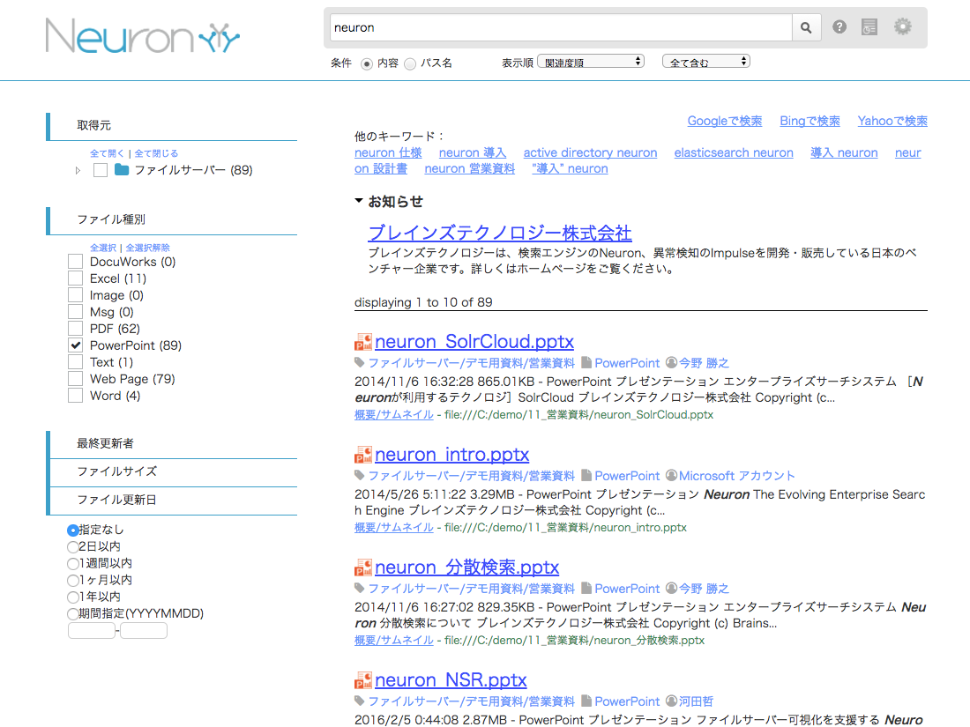The image size is (970, 727).
Task: Click user icon next to Microsoft アカウント
Action: tap(671, 475)
